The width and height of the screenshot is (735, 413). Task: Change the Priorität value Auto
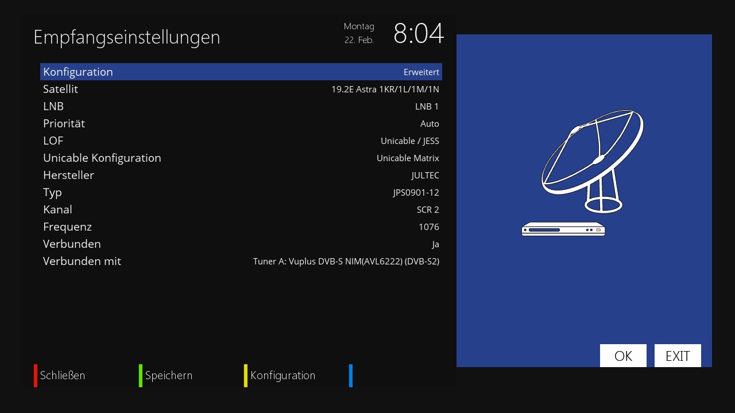[241, 123]
